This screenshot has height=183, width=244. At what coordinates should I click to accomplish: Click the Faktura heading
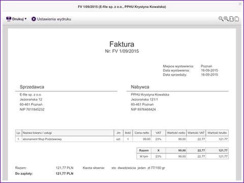pos(122,44)
